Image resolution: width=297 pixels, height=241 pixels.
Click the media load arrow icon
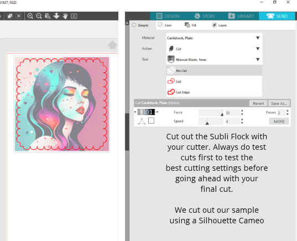pyautogui.click(x=112, y=45)
